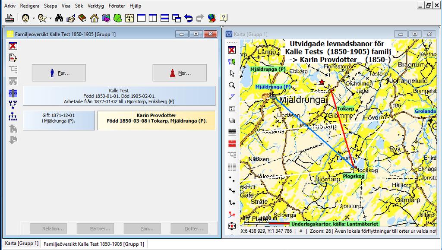Click the handshake icon in toolbar
This screenshot has width=442, height=250.
tap(70, 18)
